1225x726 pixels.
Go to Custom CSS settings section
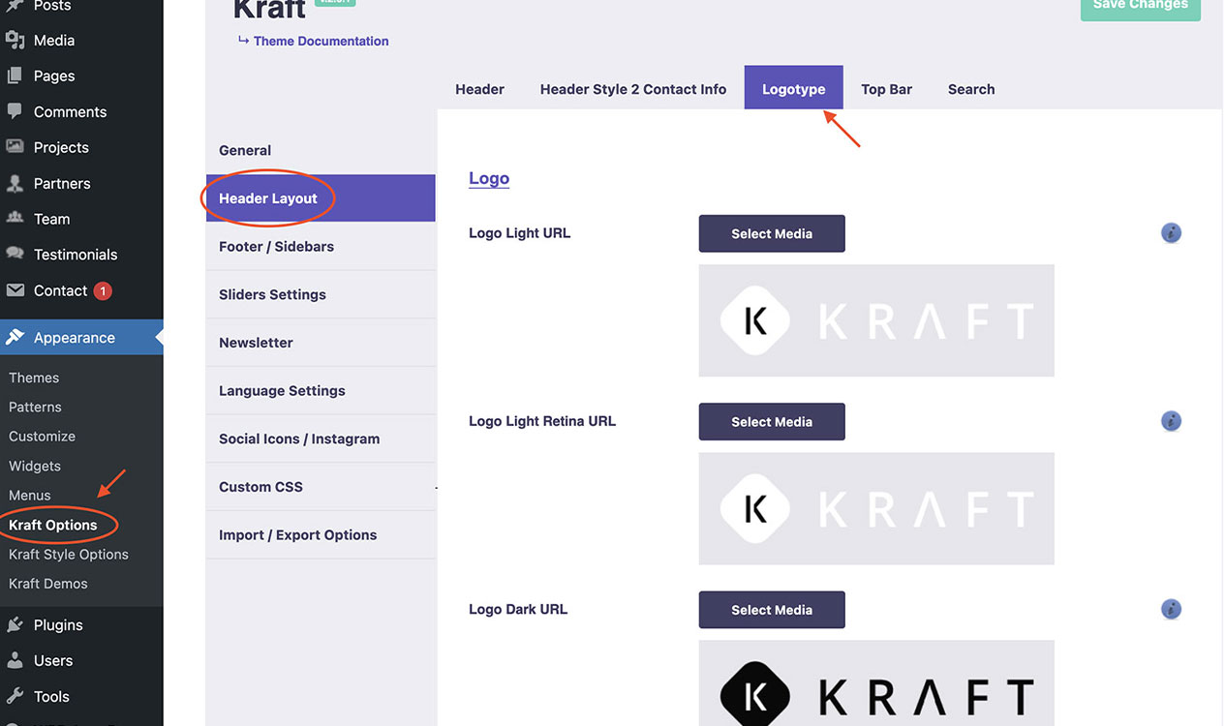(260, 487)
